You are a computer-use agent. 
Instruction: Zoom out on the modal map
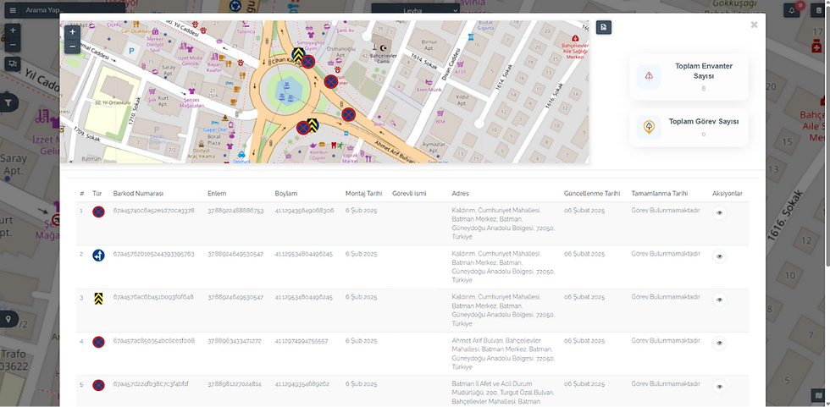[x=73, y=47]
